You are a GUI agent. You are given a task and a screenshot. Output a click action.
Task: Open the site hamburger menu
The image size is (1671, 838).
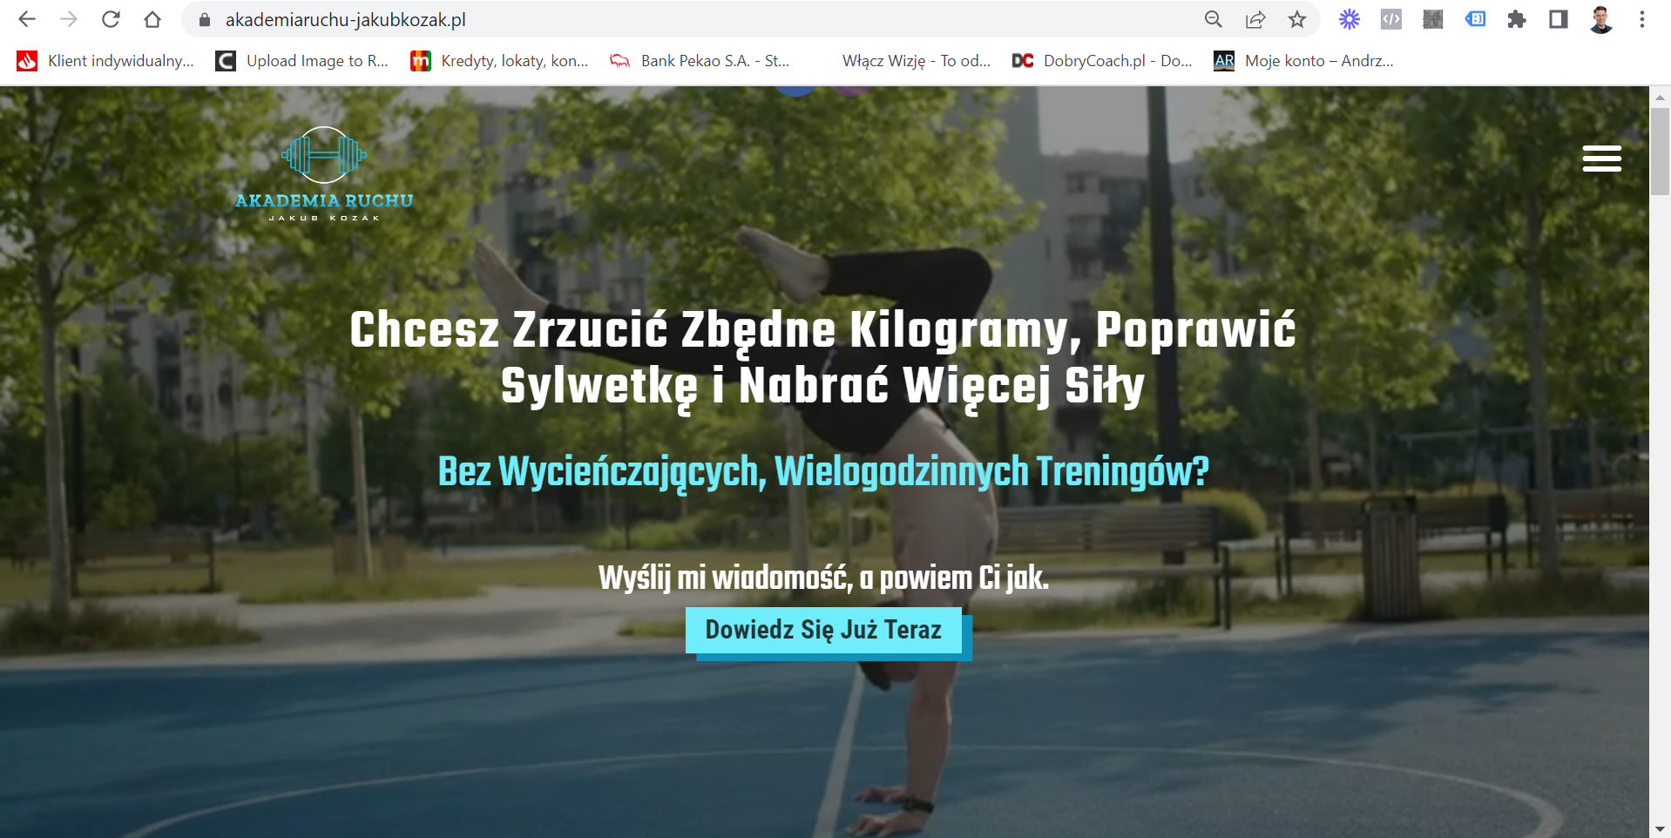coord(1601,159)
